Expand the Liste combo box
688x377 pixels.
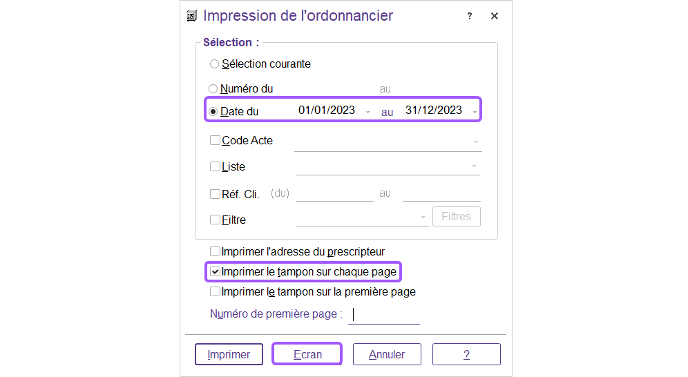(474, 166)
